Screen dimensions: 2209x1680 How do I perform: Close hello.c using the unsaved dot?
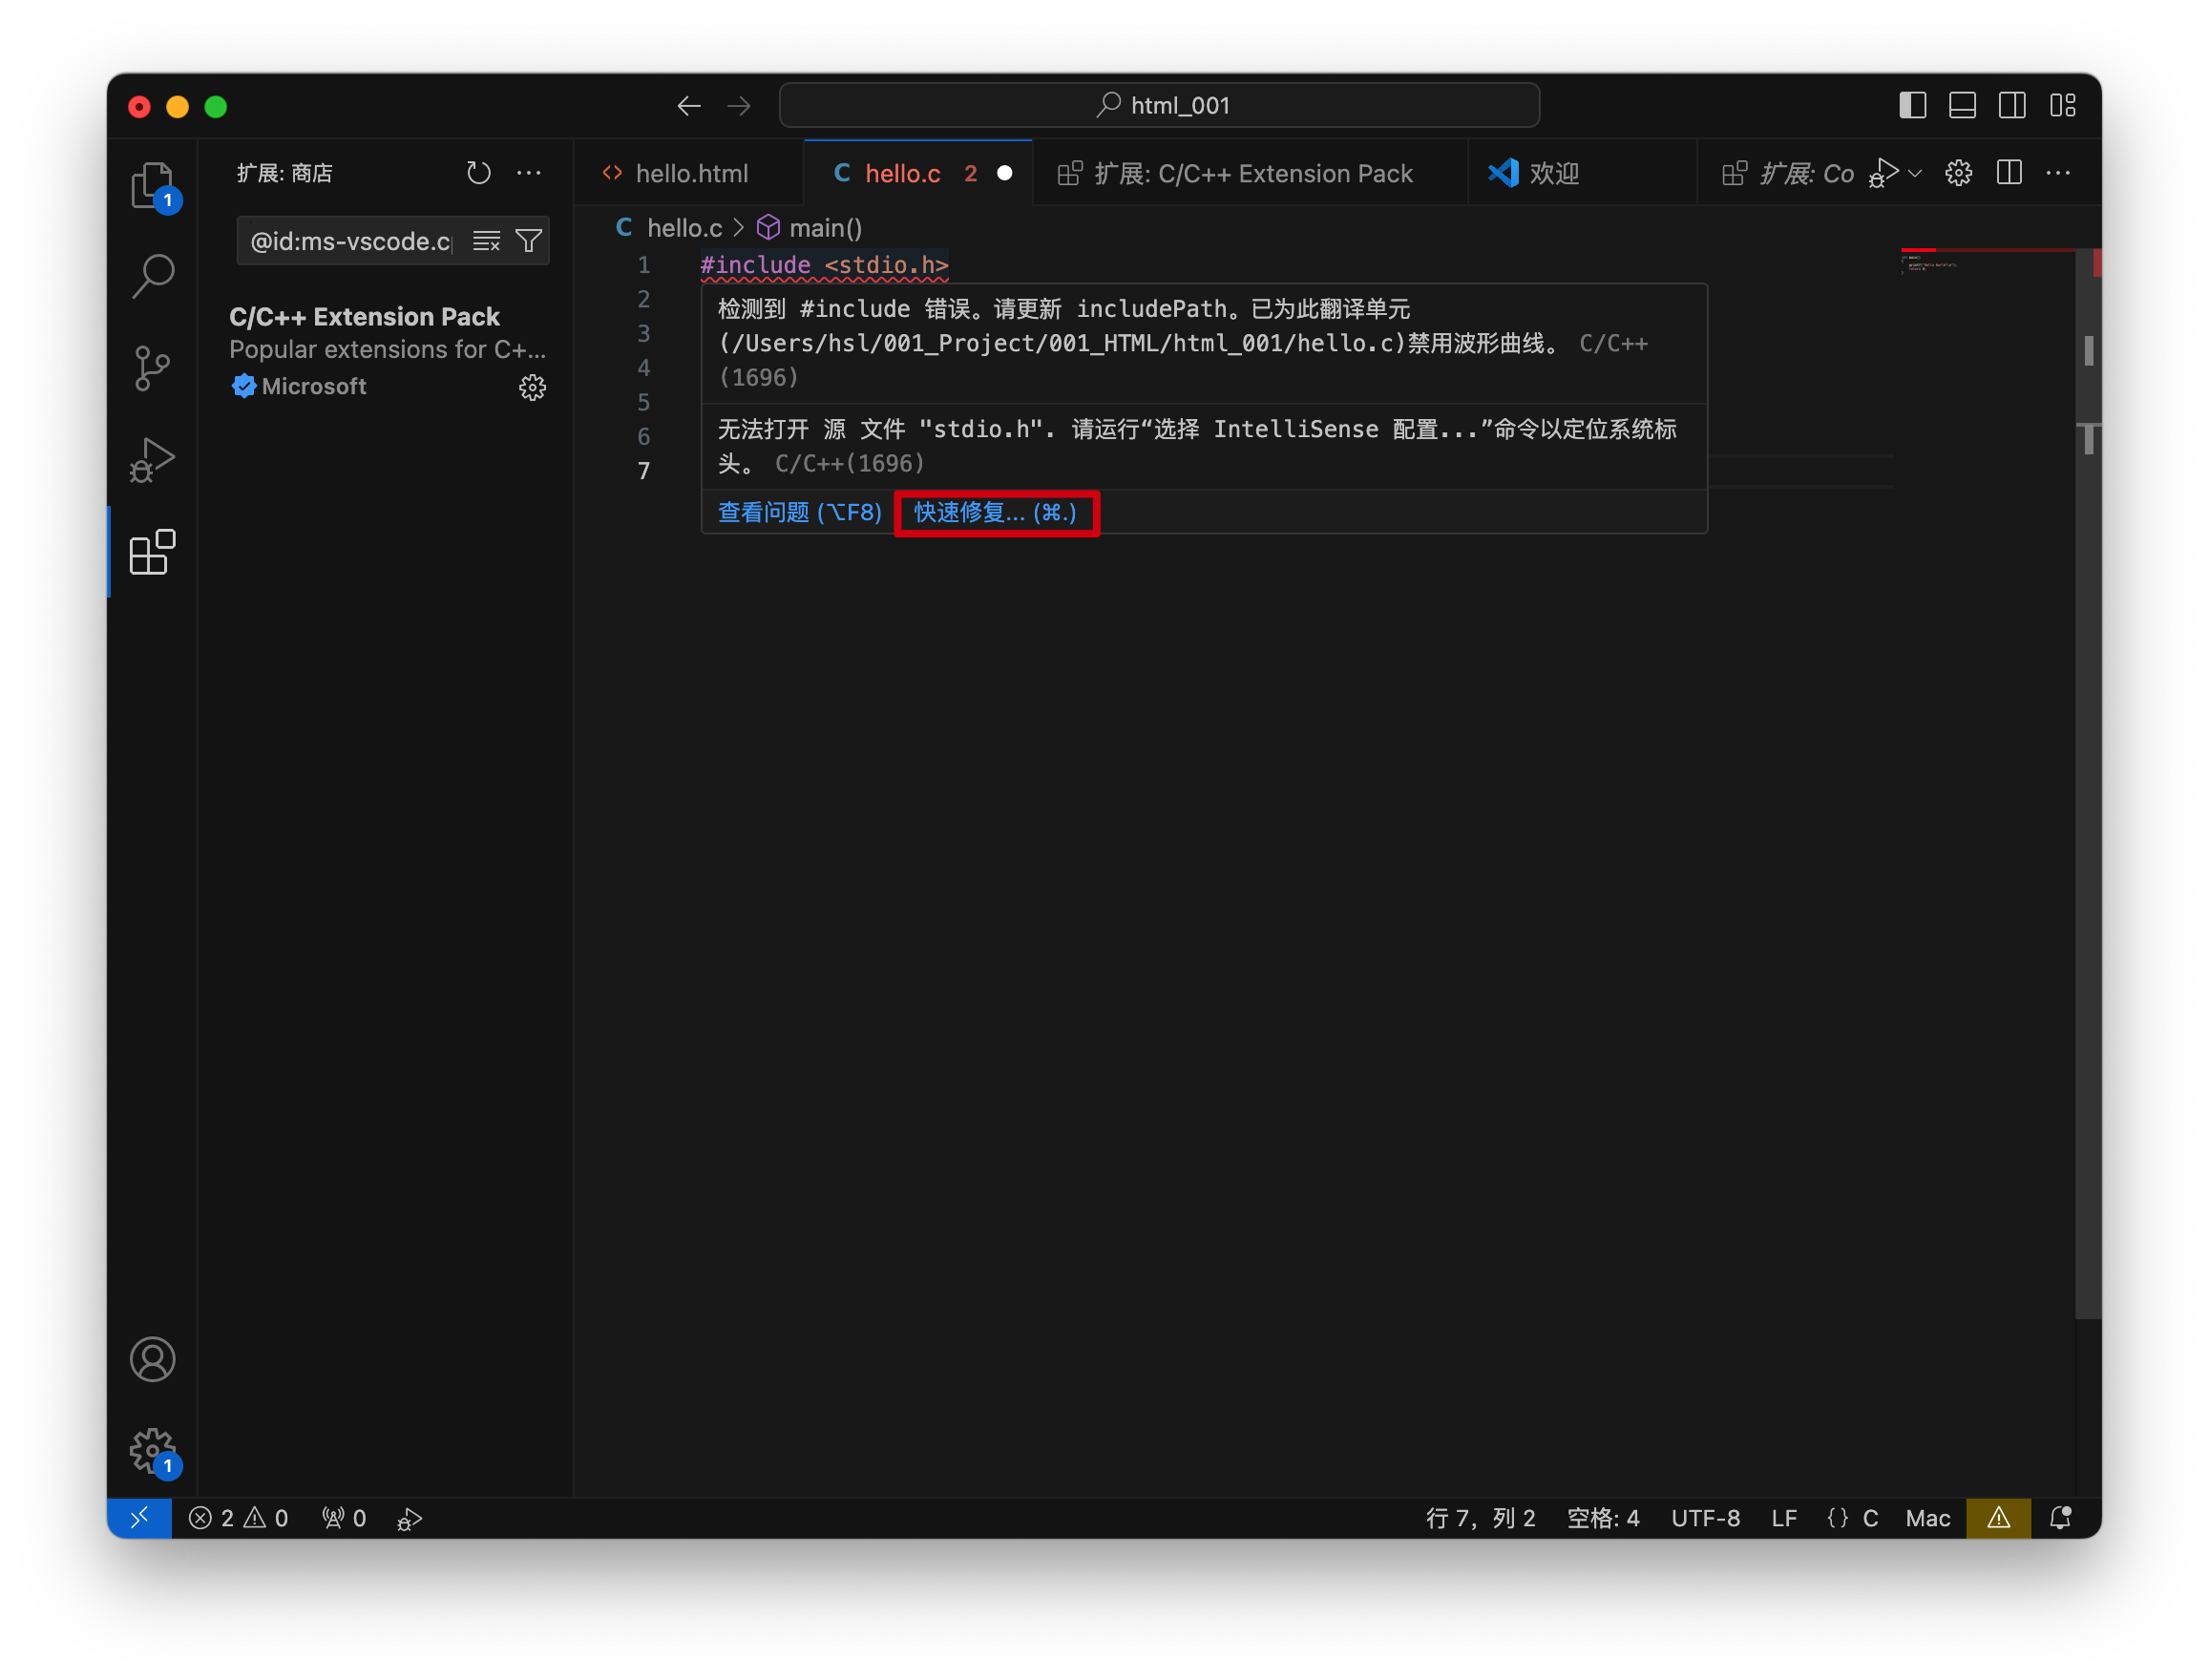1004,173
